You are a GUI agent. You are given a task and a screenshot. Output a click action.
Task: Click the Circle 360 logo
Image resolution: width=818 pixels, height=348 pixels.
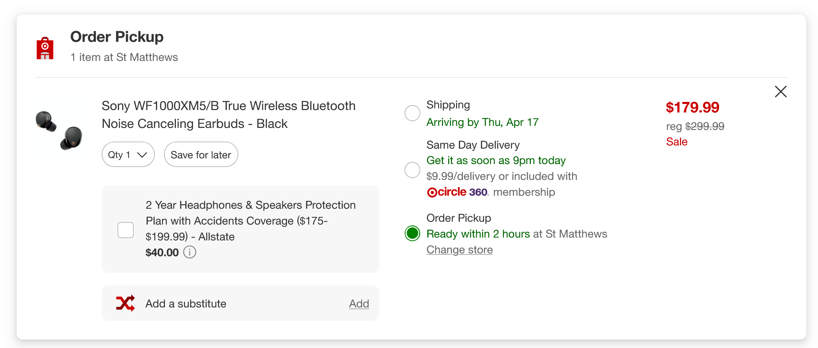(458, 192)
